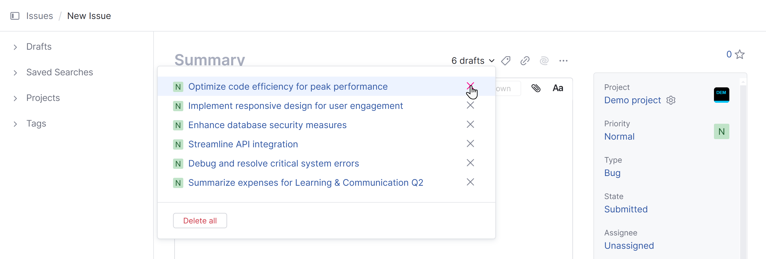This screenshot has height=259, width=766.
Task: Open Demo project settings gear icon
Action: 671,100
